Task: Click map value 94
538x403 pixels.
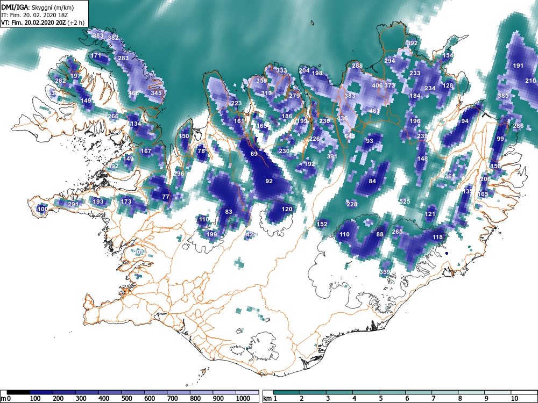Action: [465, 121]
